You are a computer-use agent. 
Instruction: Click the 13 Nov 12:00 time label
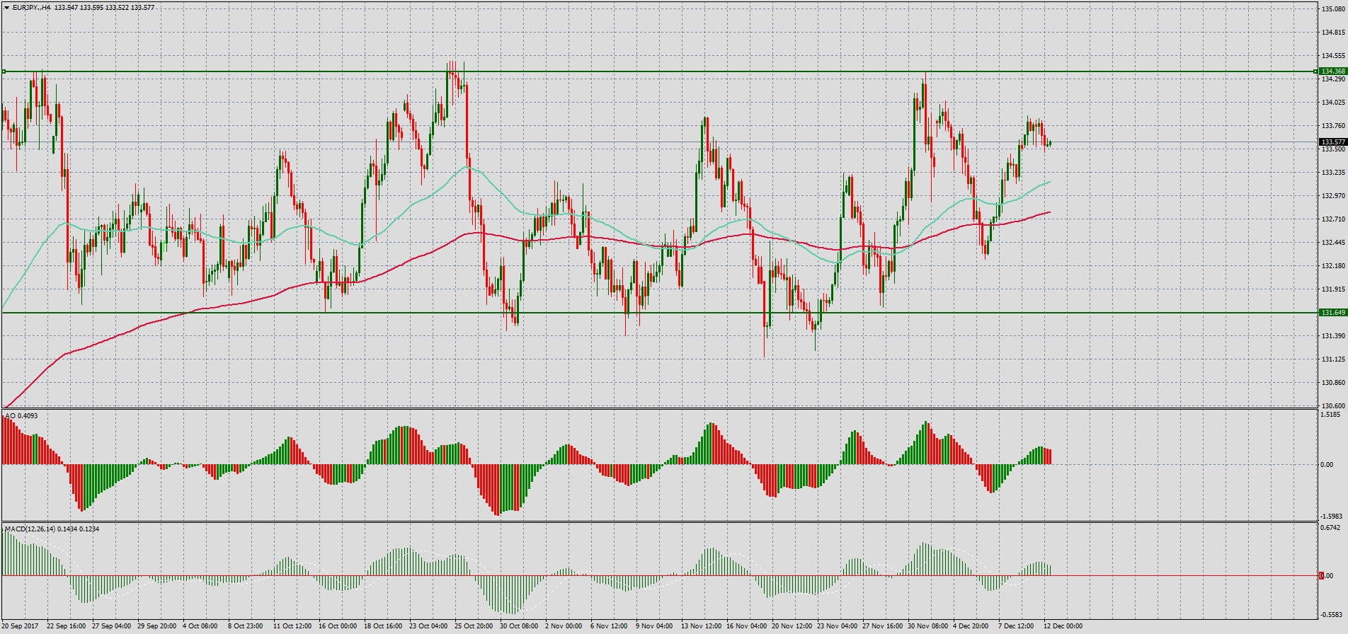[x=701, y=626]
